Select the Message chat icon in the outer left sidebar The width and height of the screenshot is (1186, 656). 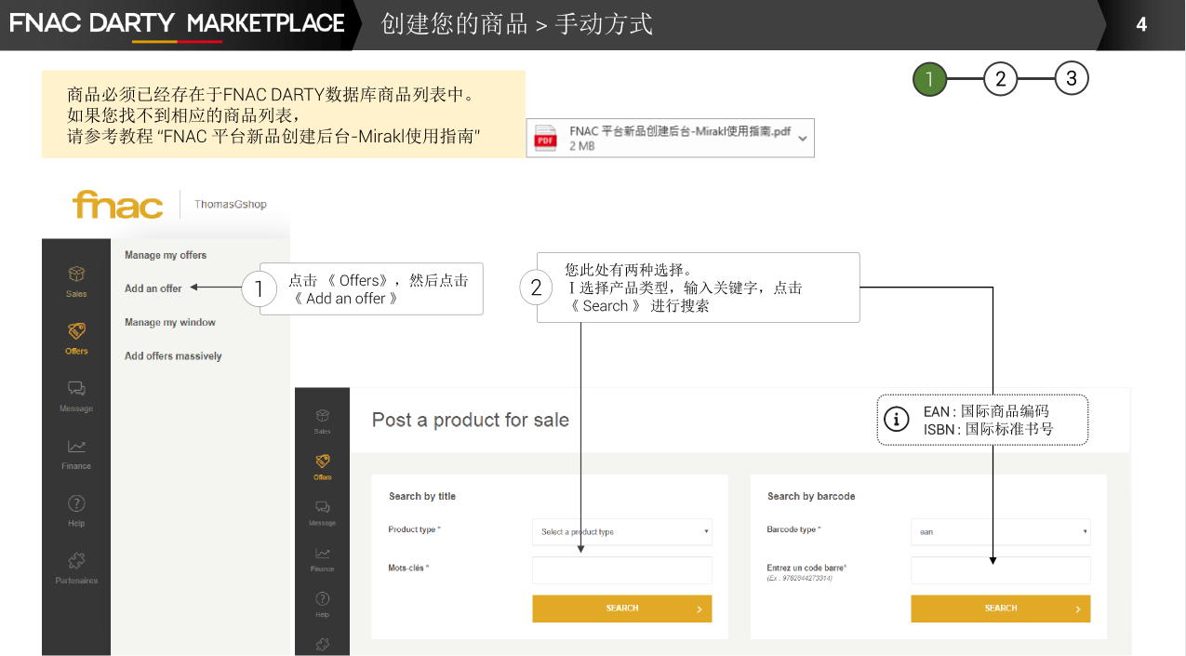76,389
